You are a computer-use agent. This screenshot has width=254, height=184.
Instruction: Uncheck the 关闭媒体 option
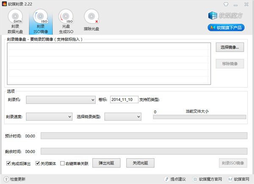pos(38,163)
